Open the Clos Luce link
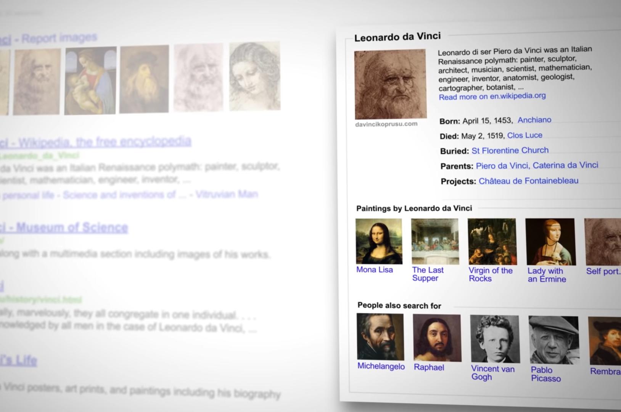Viewport: 621px width, 412px height. pyautogui.click(x=524, y=135)
